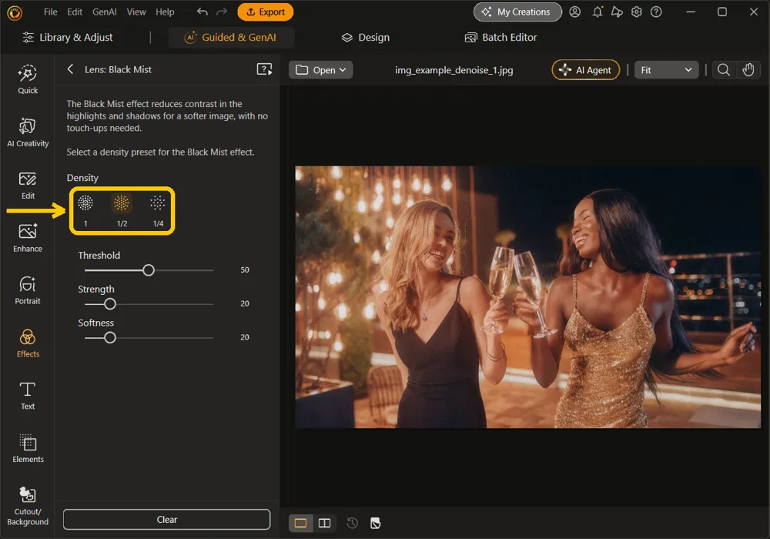Click the redo arrow
770x539 pixels.
[222, 12]
